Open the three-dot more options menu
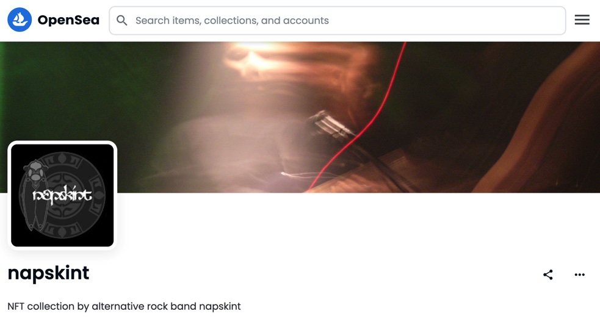This screenshot has height=319, width=600. [579, 274]
